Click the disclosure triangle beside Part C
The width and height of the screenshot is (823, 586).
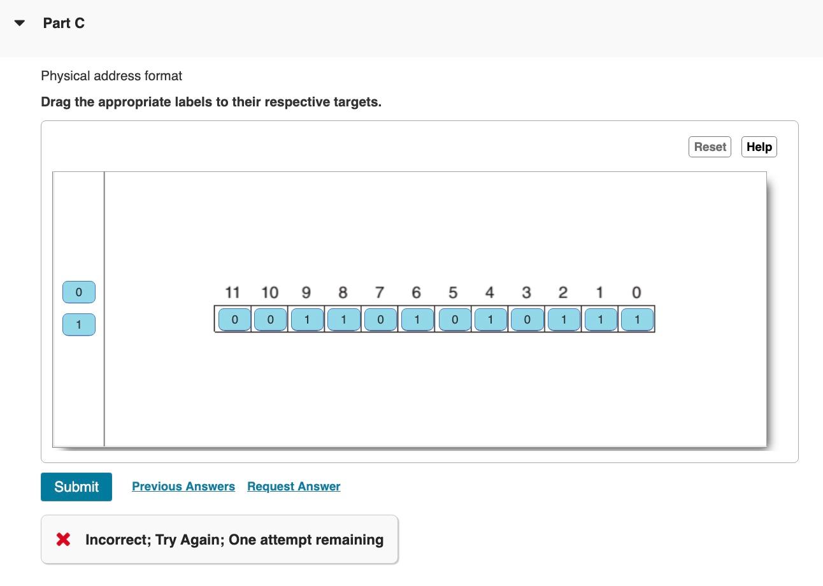click(x=19, y=23)
